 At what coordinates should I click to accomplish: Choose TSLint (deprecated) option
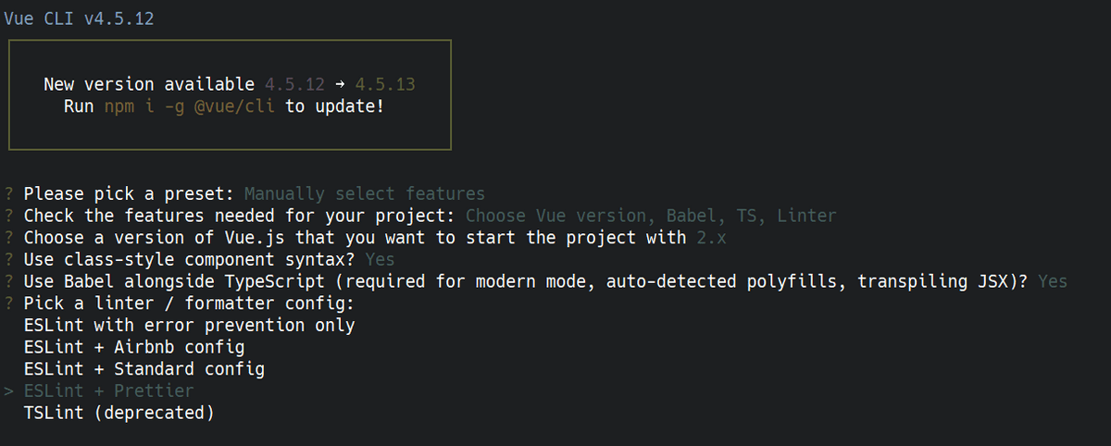tap(119, 413)
